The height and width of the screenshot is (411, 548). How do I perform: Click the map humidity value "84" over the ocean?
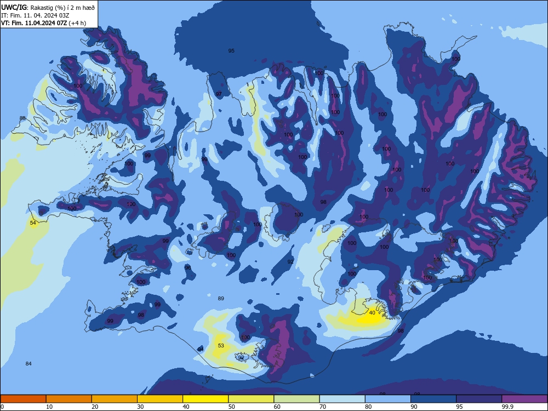pos(28,364)
